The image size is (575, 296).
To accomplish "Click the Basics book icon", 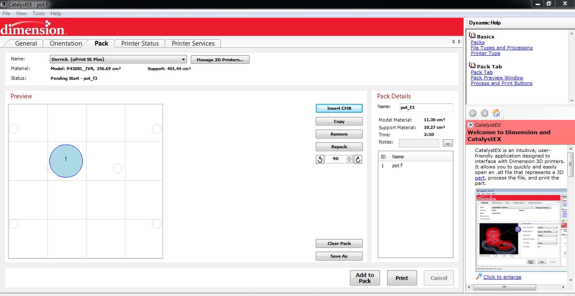I will coord(473,36).
